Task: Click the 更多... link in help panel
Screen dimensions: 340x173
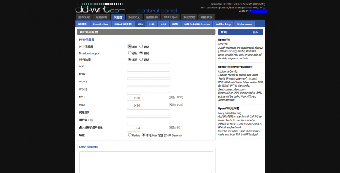Action: click(256, 32)
